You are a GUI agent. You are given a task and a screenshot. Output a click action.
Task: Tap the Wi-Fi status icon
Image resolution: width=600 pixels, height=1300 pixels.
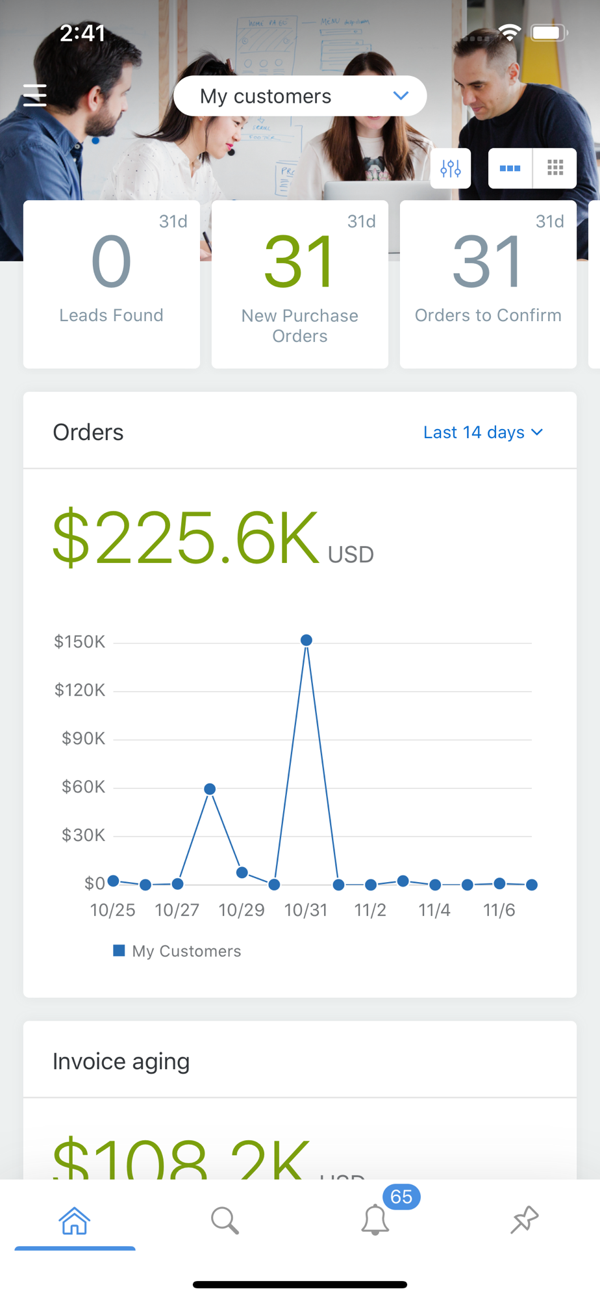510,32
